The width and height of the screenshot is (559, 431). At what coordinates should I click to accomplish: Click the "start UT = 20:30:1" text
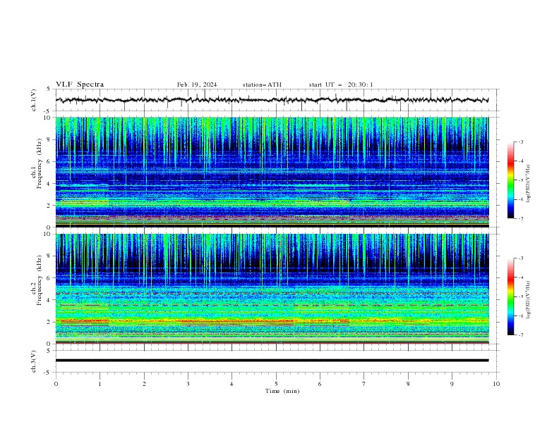[x=341, y=85]
